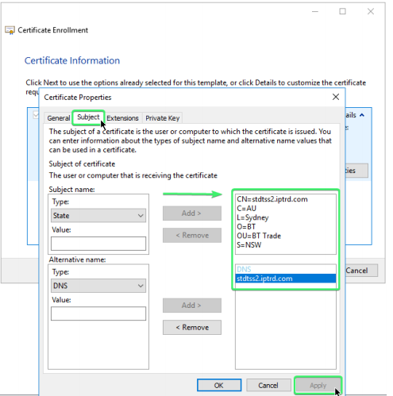Click the Alternative name Value input field
Viewport: 393px width, 396px height.
click(x=98, y=313)
